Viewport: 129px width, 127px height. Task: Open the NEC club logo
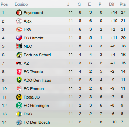click(x=19, y=46)
